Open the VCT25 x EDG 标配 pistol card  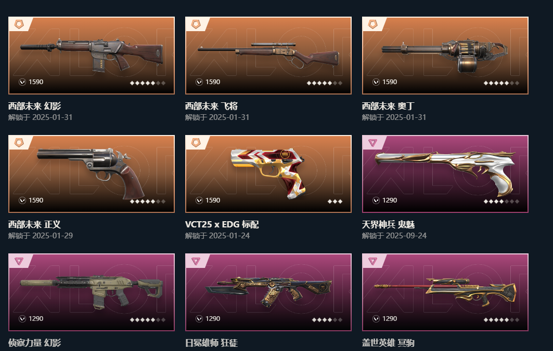tap(268, 174)
